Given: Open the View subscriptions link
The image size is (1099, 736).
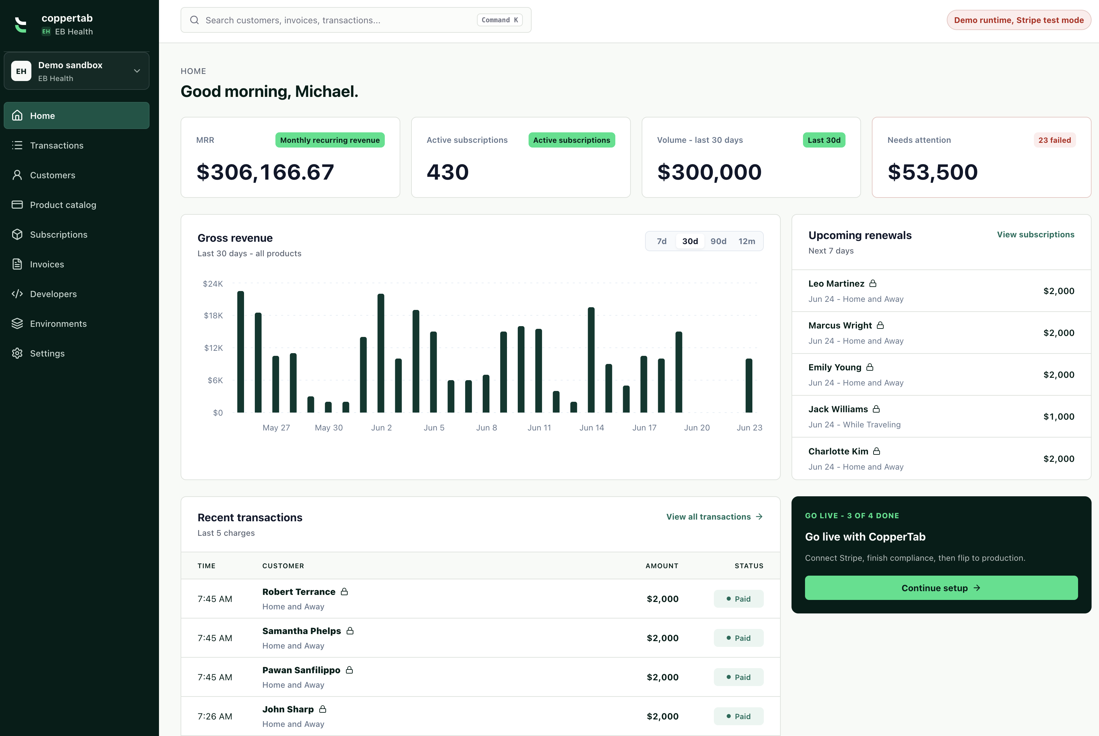Looking at the screenshot, I should point(1035,234).
